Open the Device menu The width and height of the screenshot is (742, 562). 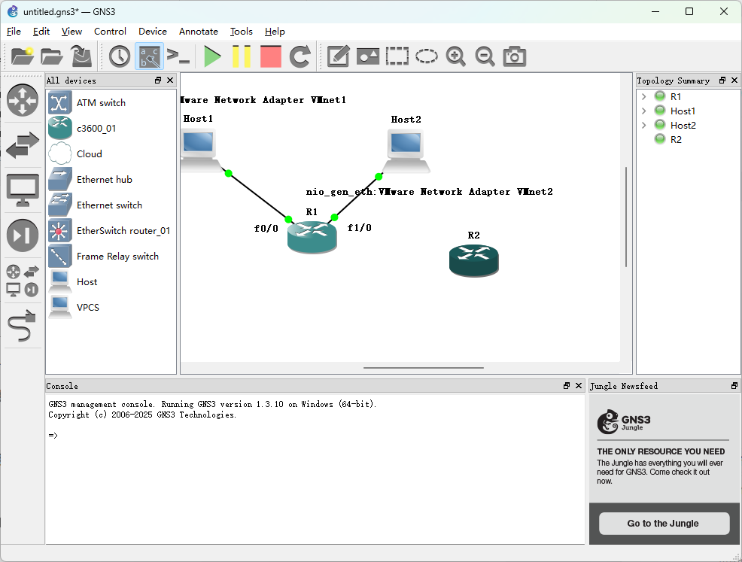152,32
